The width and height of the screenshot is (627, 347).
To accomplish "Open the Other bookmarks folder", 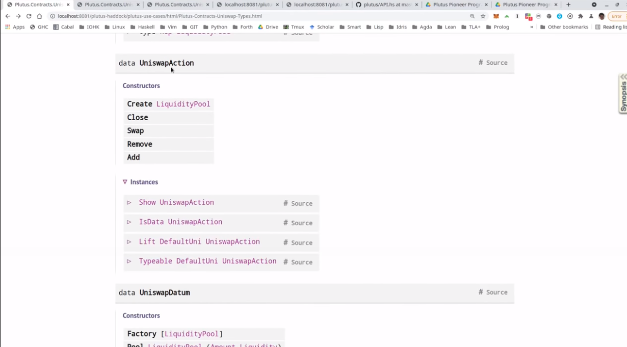I will tap(564, 27).
